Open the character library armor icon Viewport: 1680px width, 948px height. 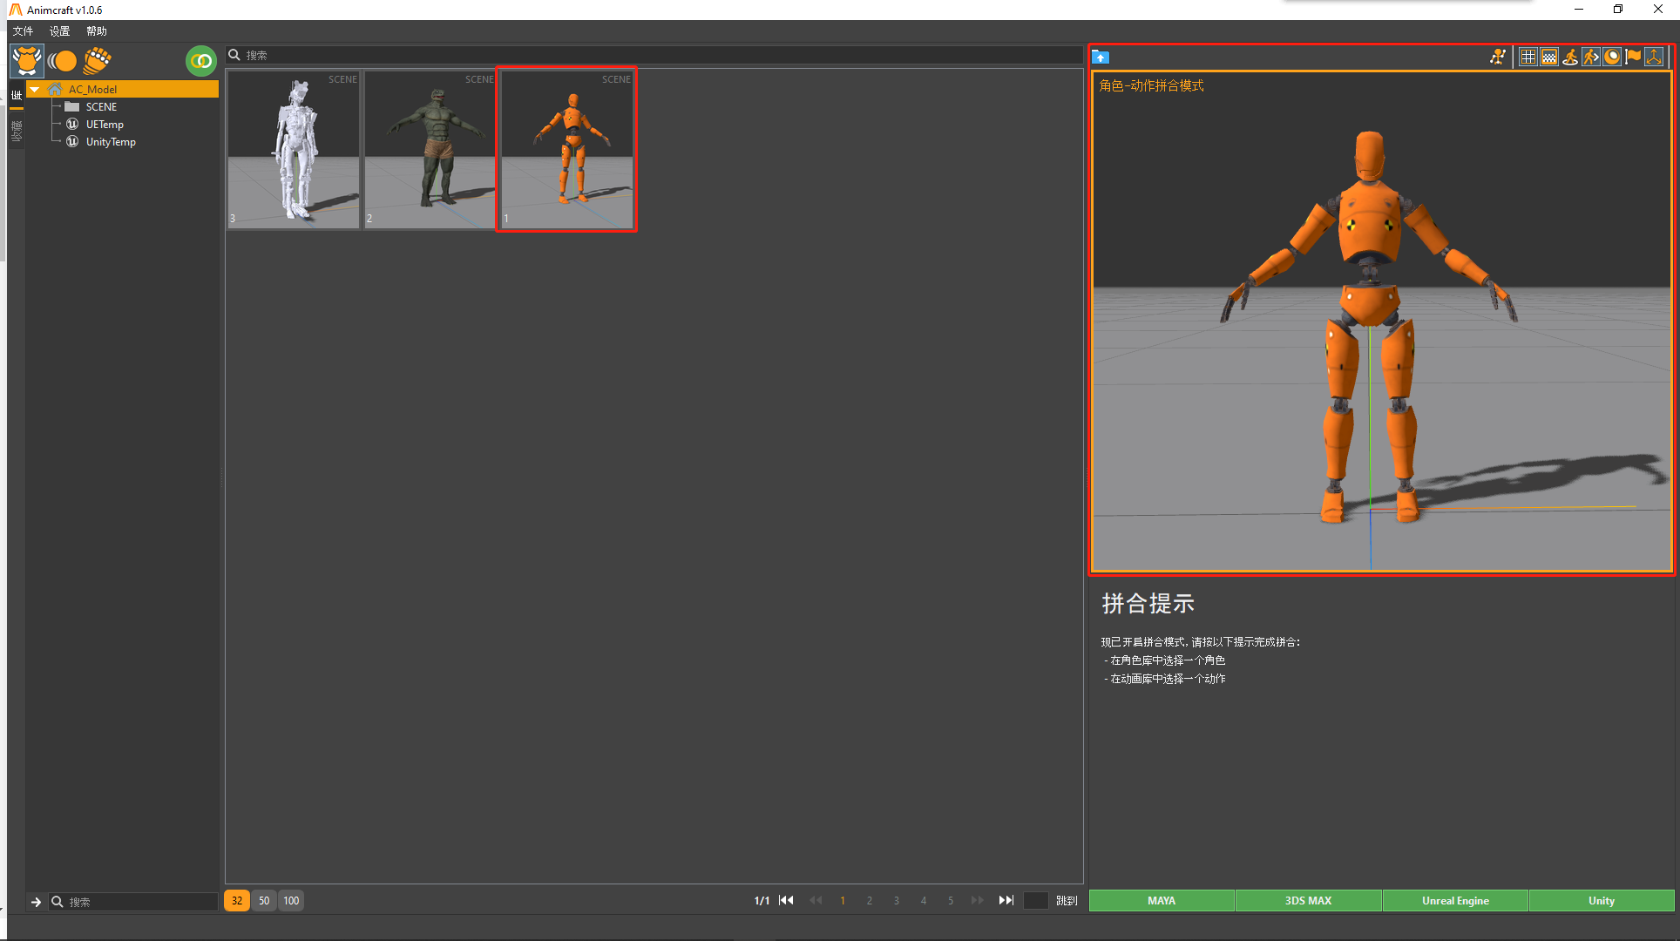[x=27, y=61]
